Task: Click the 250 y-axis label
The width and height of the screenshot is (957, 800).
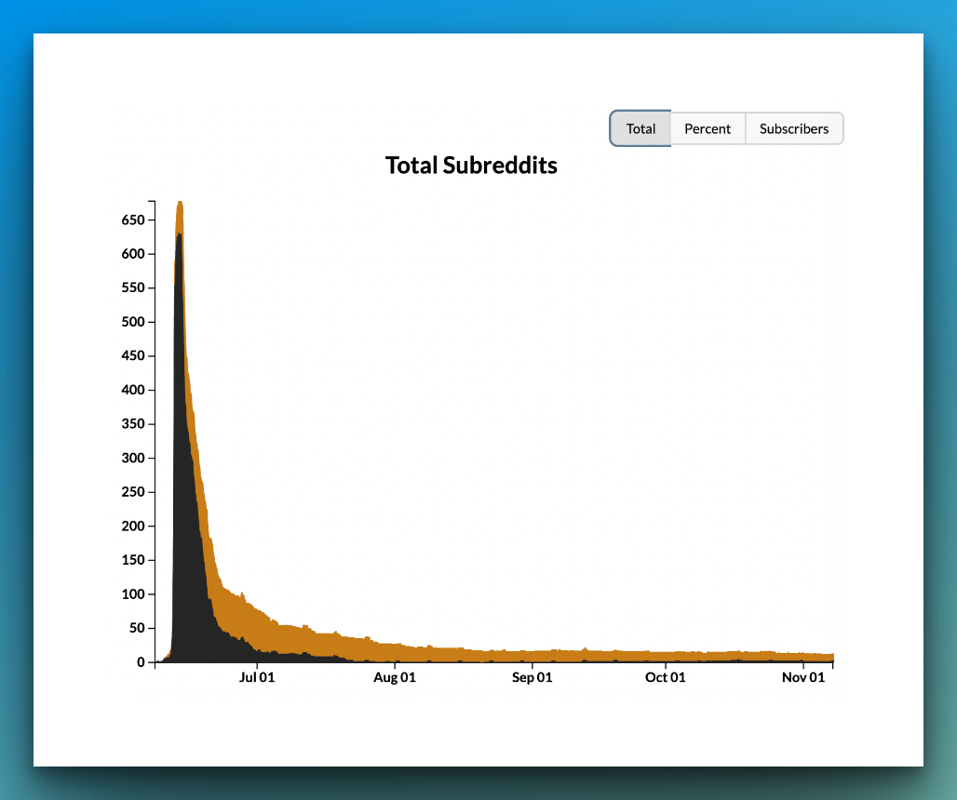Action: [133, 492]
